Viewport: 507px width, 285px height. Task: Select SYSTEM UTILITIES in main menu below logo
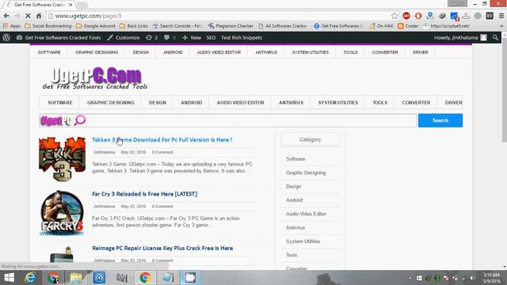tap(338, 103)
